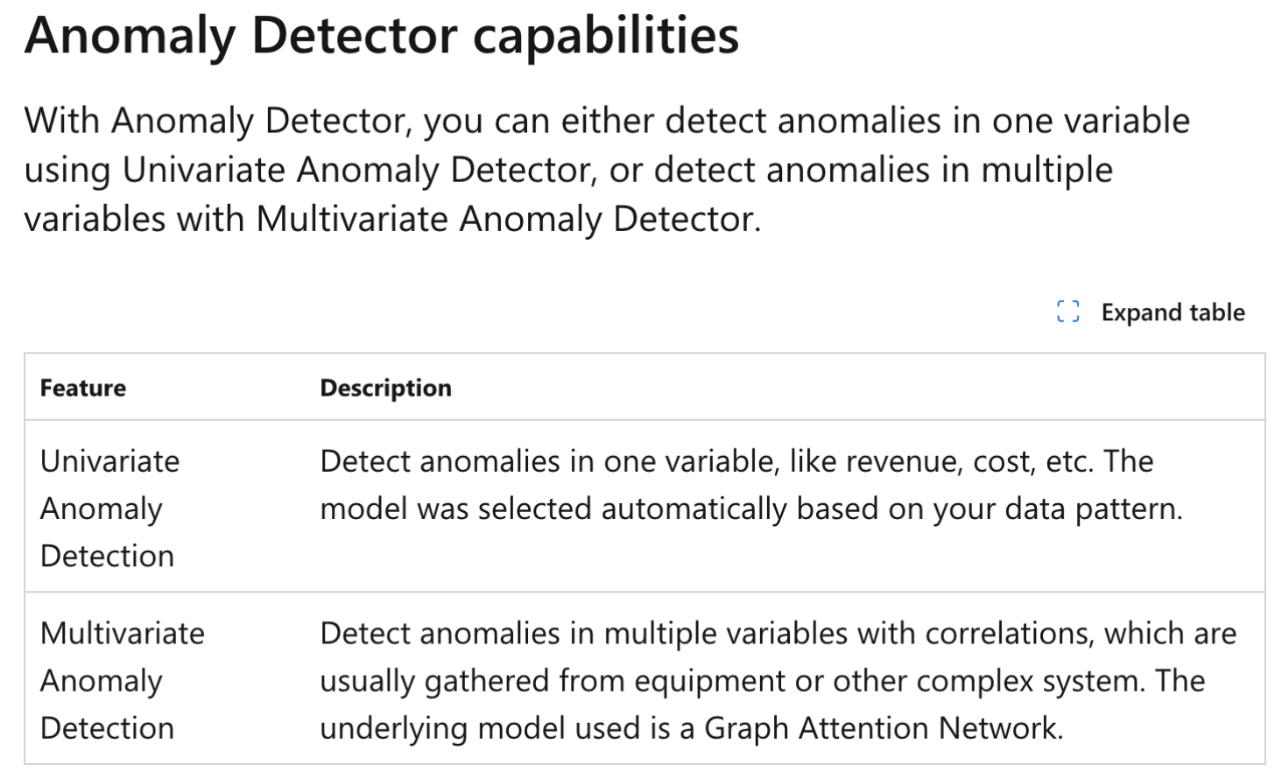Select the Feature column header

click(x=83, y=388)
